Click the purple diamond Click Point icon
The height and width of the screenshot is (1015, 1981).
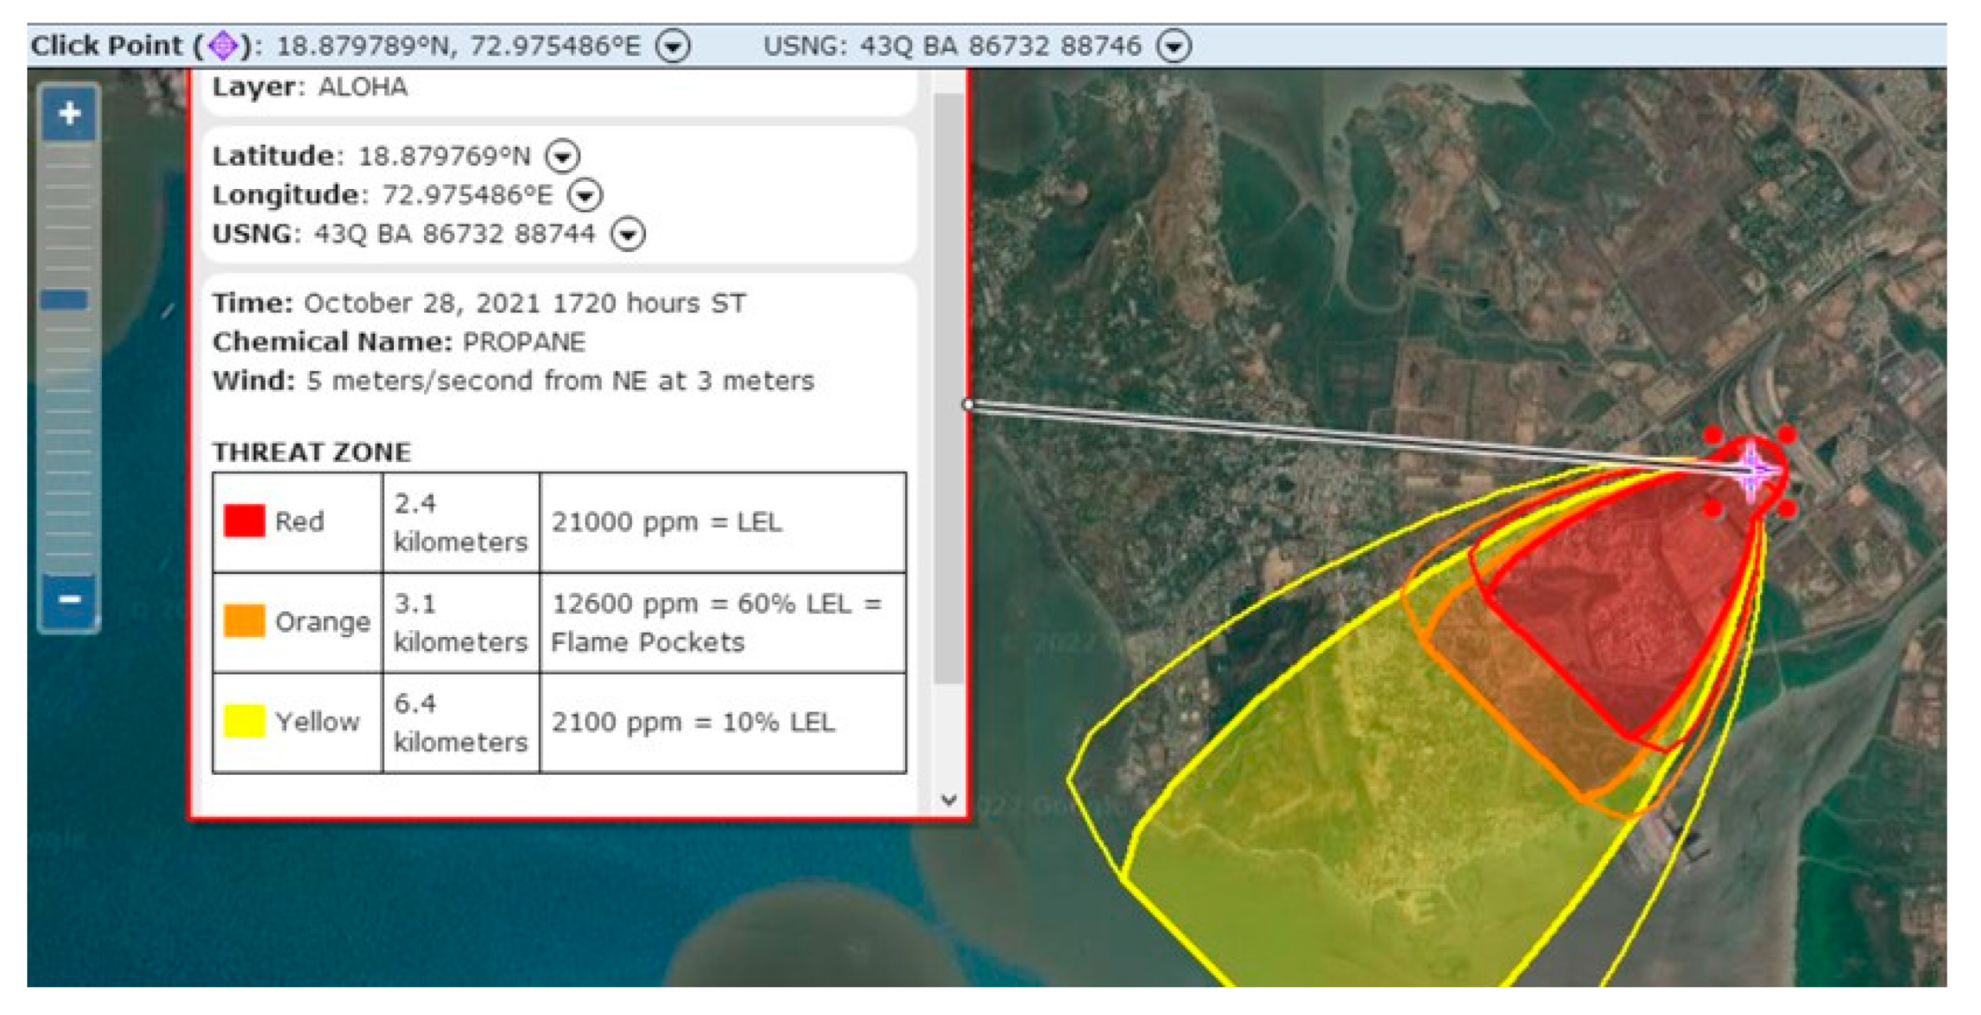click(x=223, y=46)
